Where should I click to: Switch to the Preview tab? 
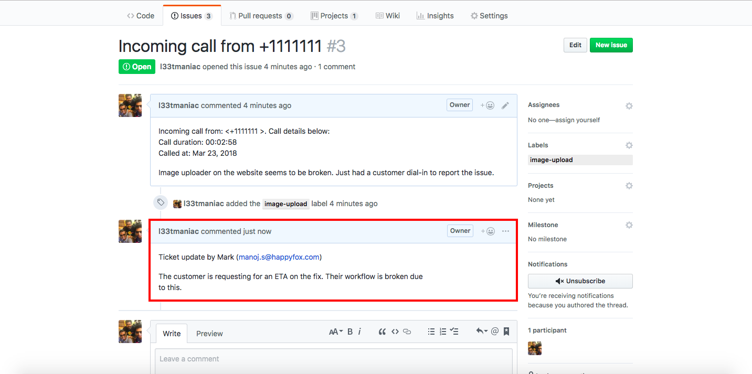pyautogui.click(x=209, y=334)
